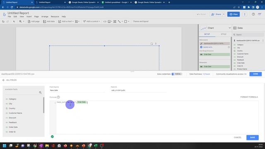Click the insert image icon in toolbar
265x149 pixels.
[x=109, y=22]
